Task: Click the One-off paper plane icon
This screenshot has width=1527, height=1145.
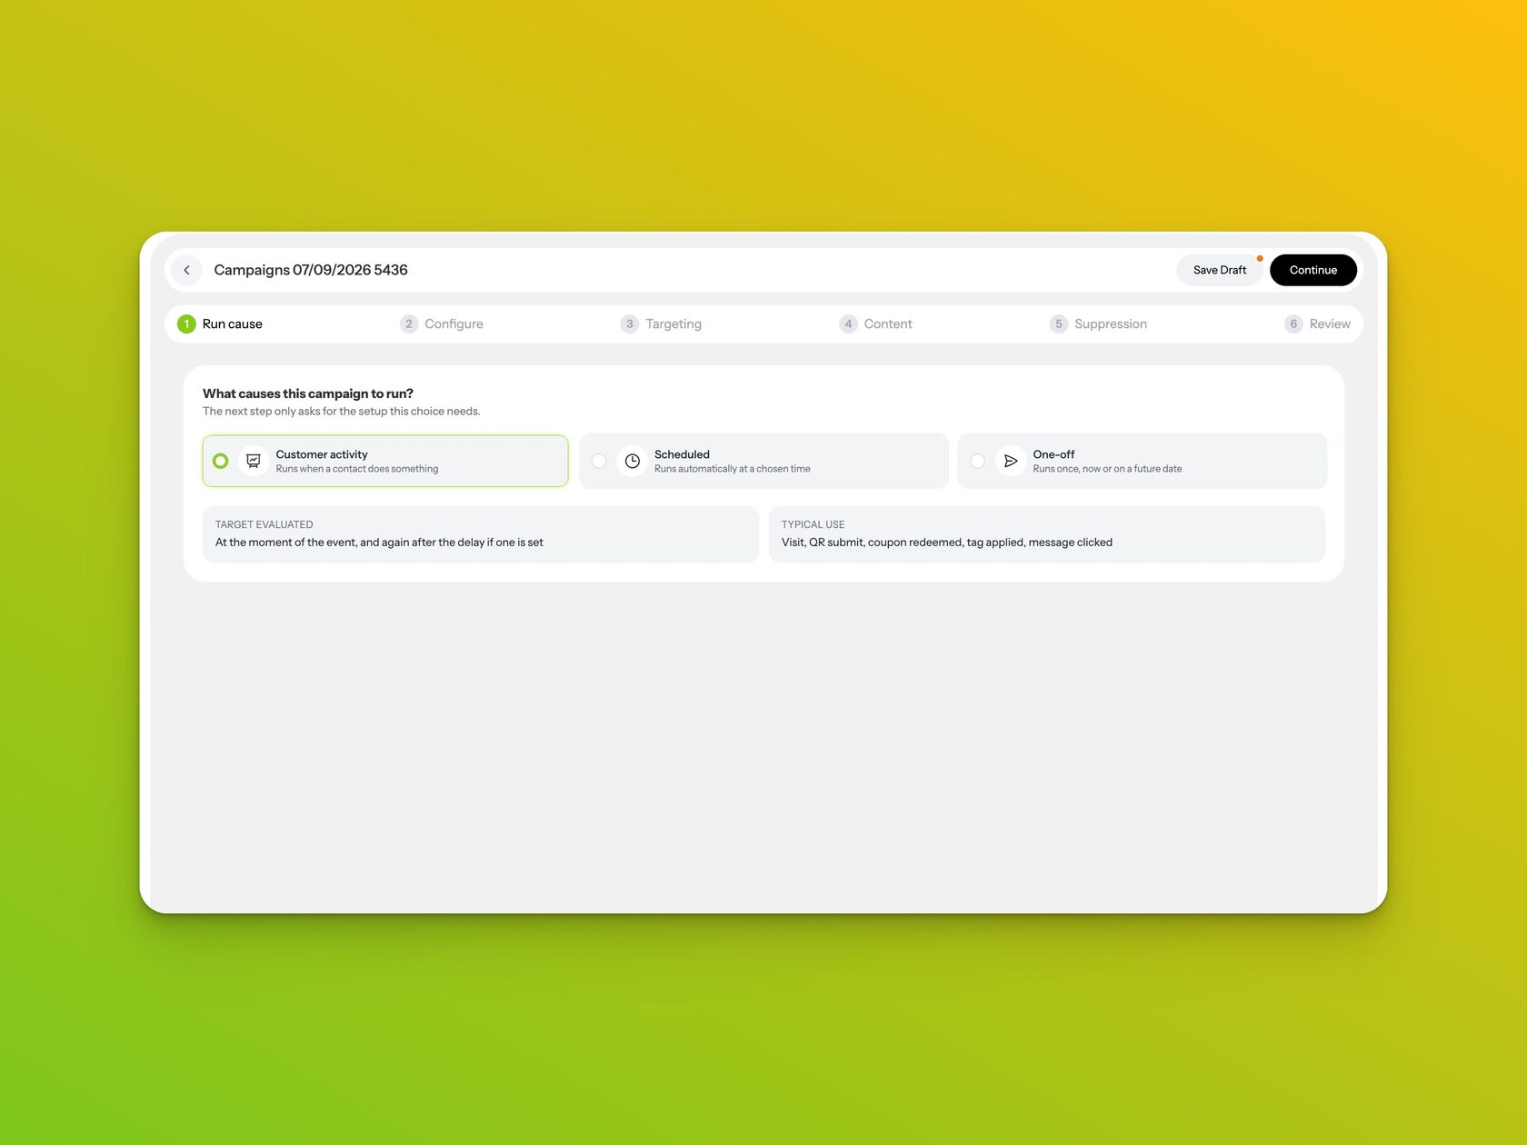Action: [1010, 461]
